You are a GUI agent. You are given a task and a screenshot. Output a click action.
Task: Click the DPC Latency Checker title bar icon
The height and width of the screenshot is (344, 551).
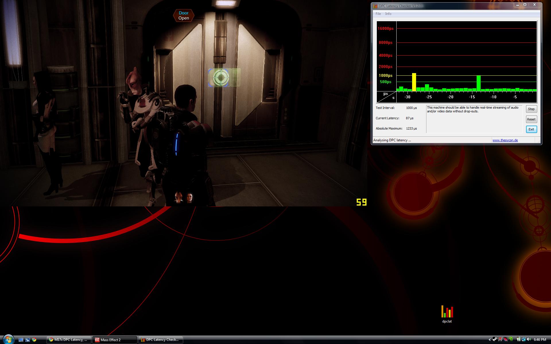375,6
